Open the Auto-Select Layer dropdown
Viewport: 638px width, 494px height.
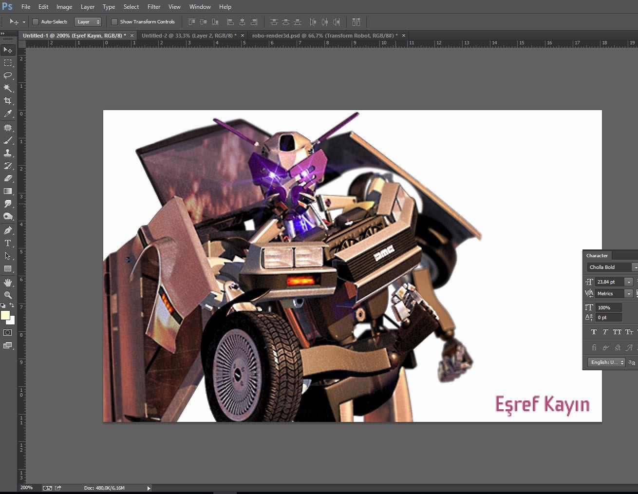point(88,22)
